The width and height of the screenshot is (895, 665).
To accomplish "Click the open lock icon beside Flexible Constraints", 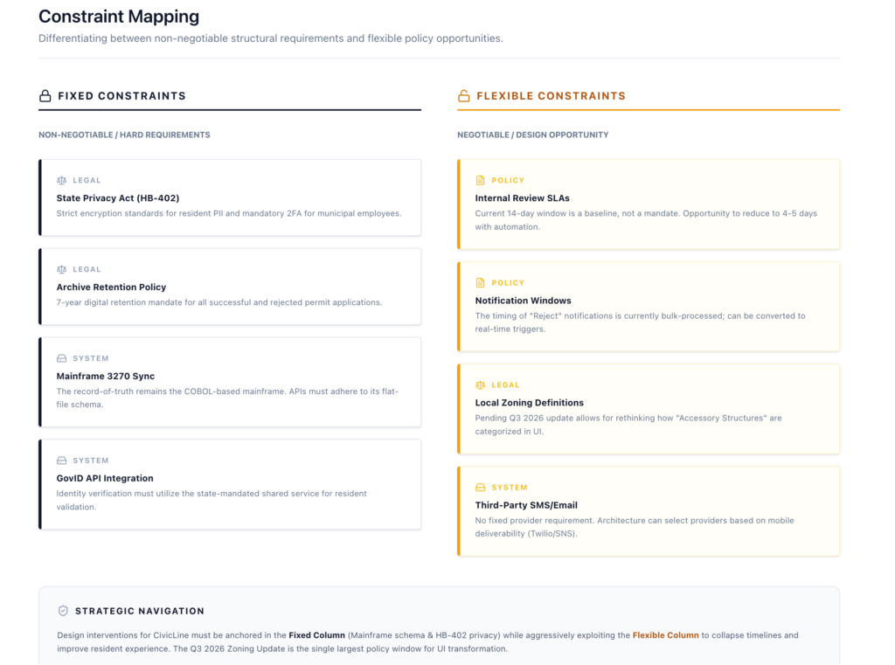I will click(x=464, y=96).
